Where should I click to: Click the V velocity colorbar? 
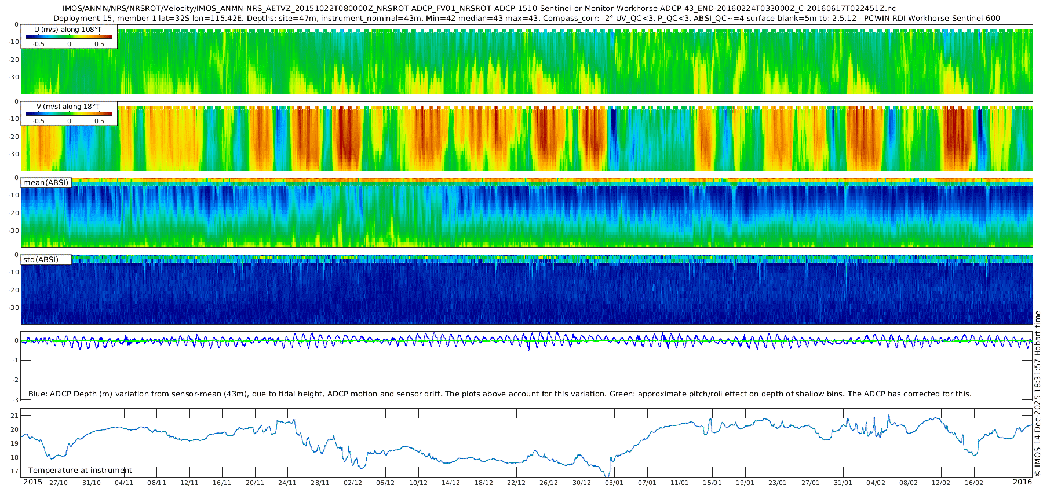point(69,114)
